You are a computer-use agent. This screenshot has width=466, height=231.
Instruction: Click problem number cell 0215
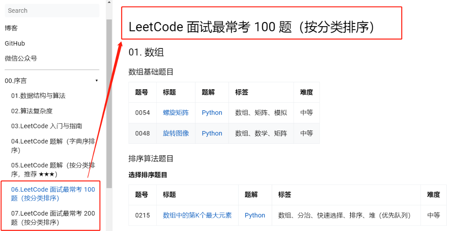tap(143, 215)
